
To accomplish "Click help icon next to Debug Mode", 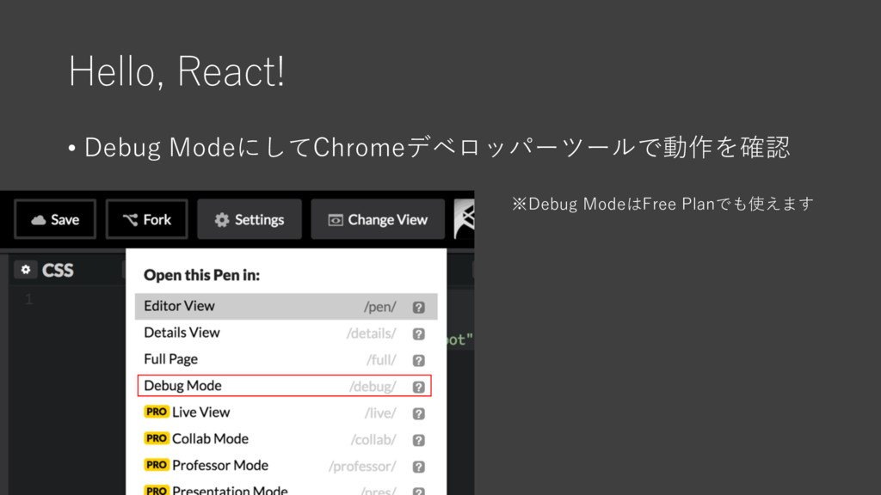I will pyautogui.click(x=419, y=388).
